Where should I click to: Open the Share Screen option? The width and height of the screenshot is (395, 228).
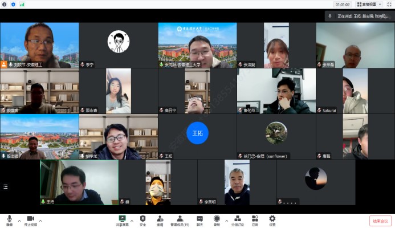(x=122, y=219)
